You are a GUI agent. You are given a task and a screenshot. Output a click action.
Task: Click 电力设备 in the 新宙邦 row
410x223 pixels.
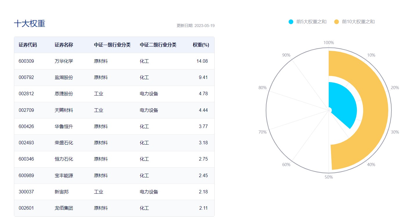(149, 192)
